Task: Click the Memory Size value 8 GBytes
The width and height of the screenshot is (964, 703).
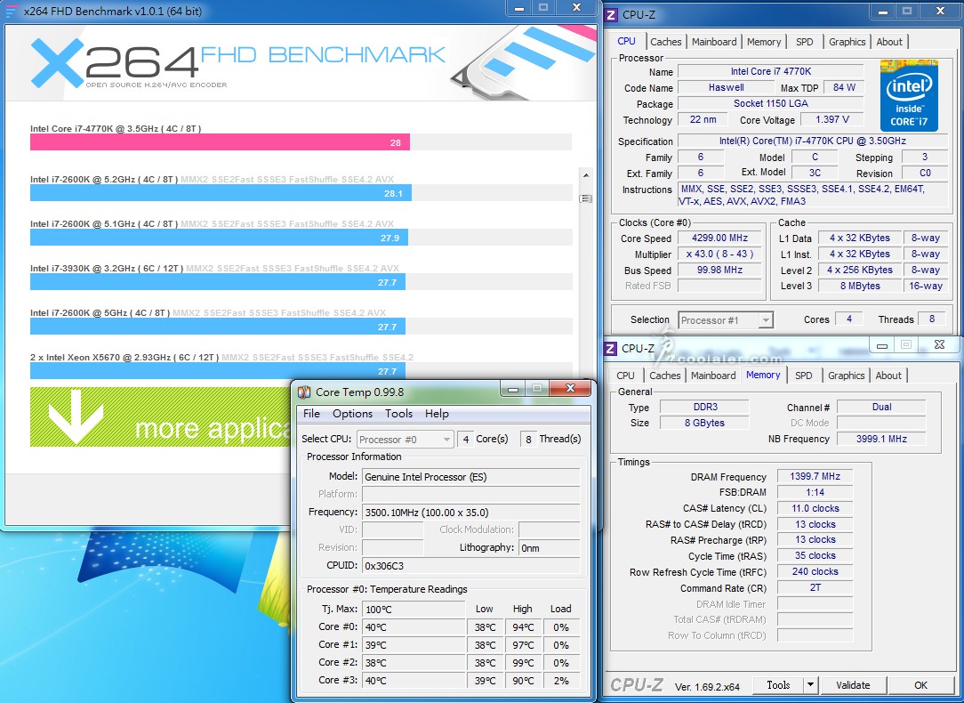Action: point(704,423)
